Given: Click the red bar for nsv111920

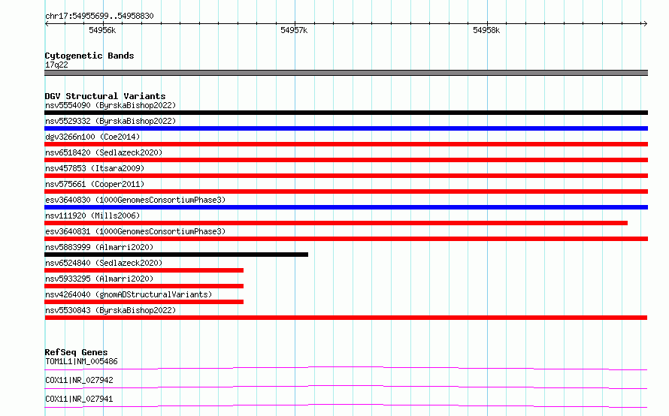Looking at the screenshot, I should pyautogui.click(x=336, y=223).
